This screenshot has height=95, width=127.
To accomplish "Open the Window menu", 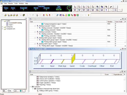I will (21, 3).
